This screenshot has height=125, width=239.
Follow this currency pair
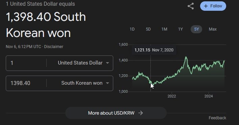(213, 6)
